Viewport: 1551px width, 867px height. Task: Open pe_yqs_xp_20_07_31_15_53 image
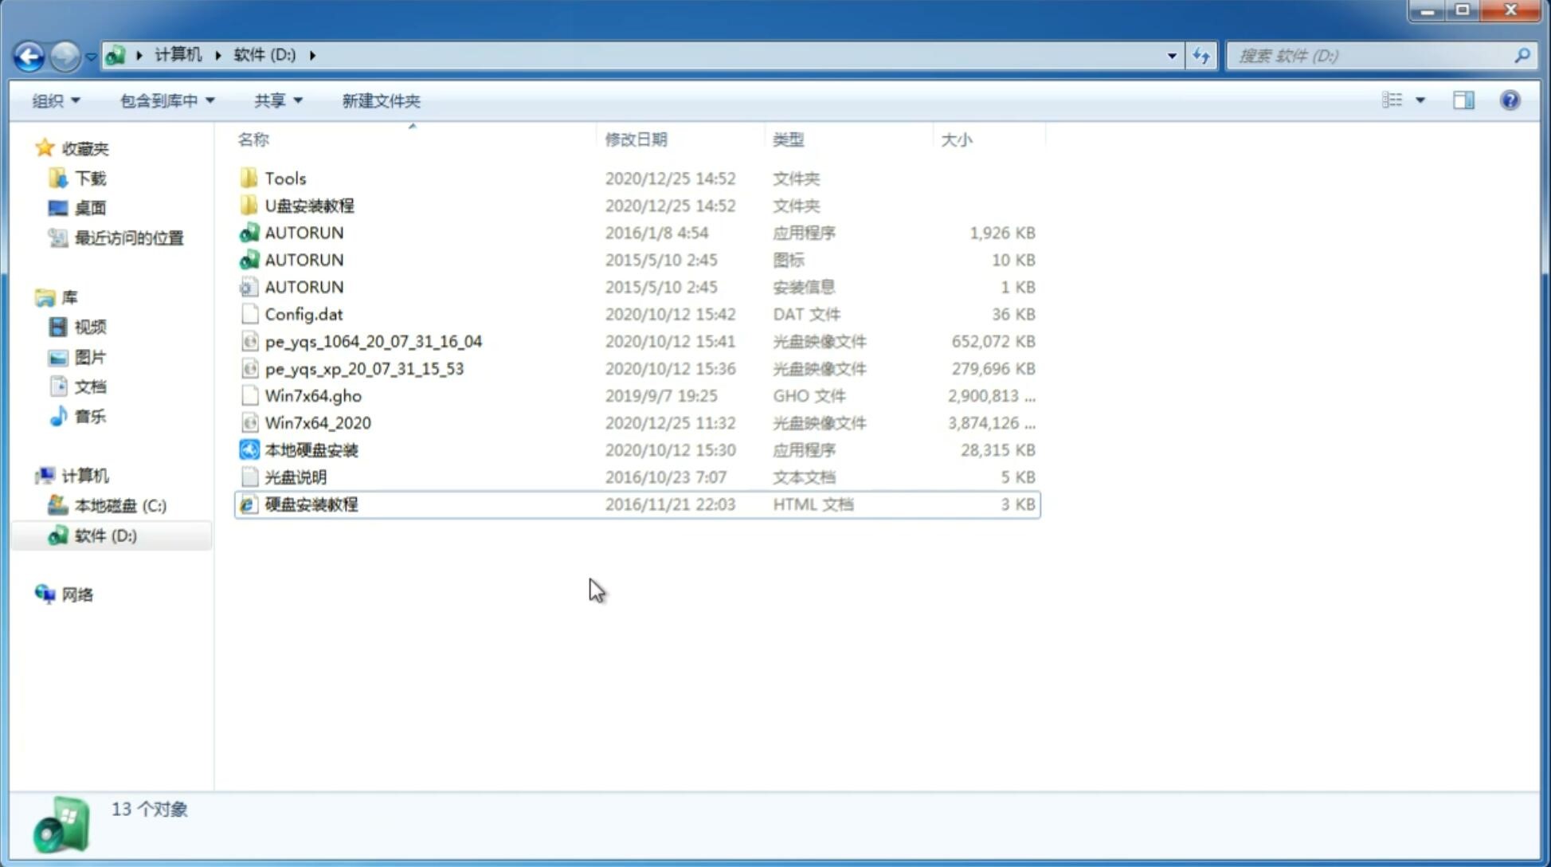(363, 368)
